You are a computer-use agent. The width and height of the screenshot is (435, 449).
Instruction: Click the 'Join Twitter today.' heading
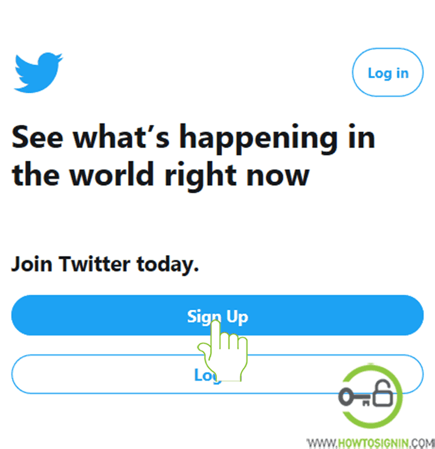point(105,264)
